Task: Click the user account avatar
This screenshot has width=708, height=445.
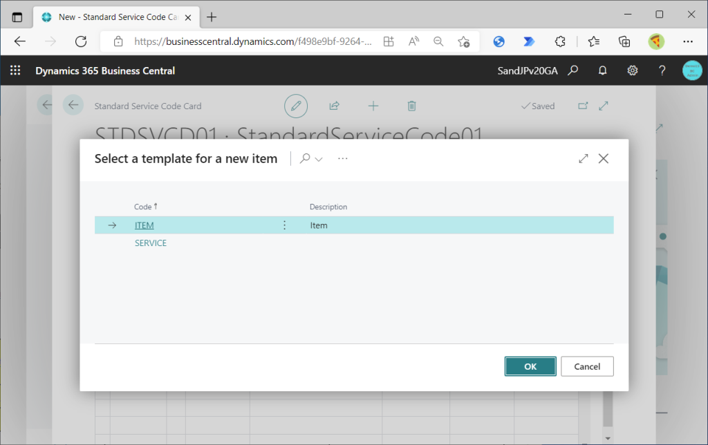Action: pyautogui.click(x=691, y=70)
